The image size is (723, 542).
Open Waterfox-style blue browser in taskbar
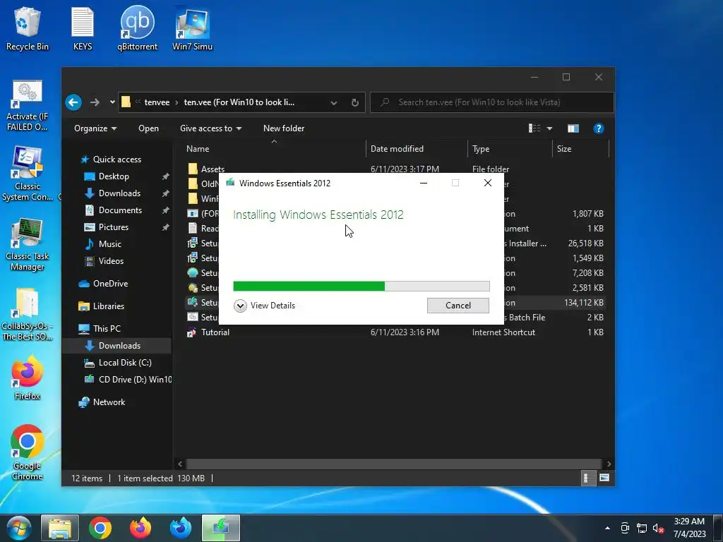181,528
